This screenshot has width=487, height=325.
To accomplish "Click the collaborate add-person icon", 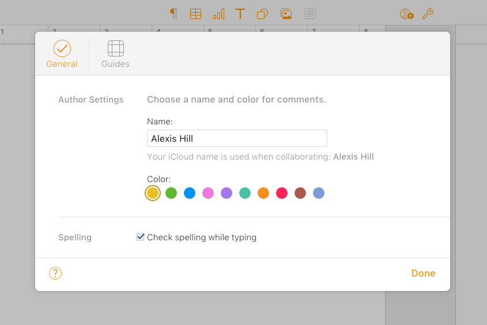I will coord(406,14).
